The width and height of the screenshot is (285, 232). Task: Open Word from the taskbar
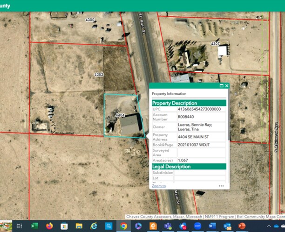click(x=212, y=226)
